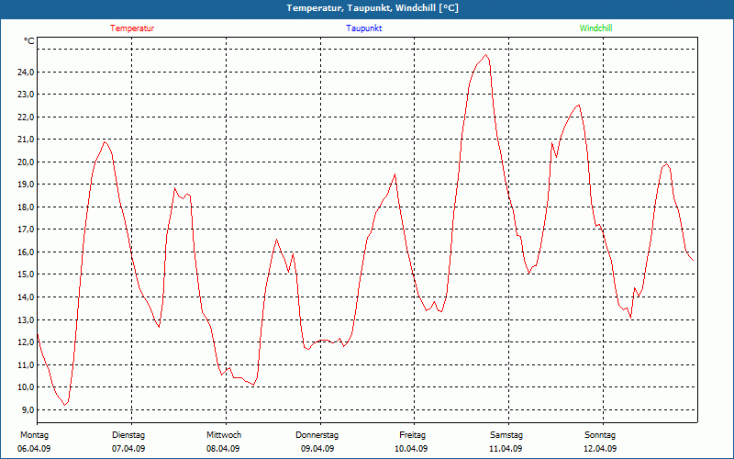This screenshot has width=734, height=459.
Task: Click the 11,0 y-axis value
Action: click(x=27, y=364)
